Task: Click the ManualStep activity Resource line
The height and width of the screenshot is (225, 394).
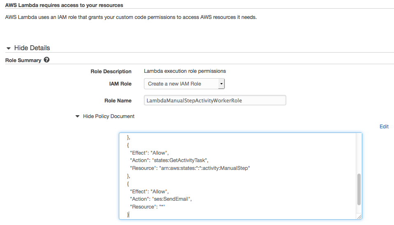Action: tap(190, 168)
